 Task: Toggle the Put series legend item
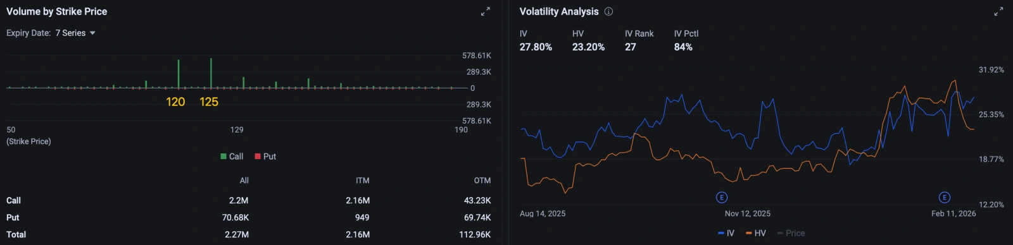pos(265,156)
